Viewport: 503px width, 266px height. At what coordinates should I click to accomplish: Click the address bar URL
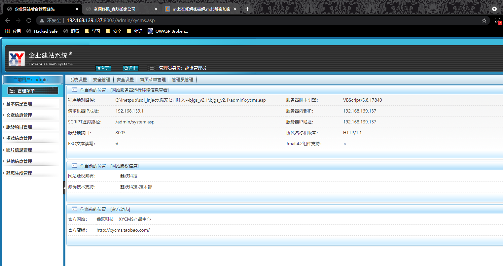111,20
